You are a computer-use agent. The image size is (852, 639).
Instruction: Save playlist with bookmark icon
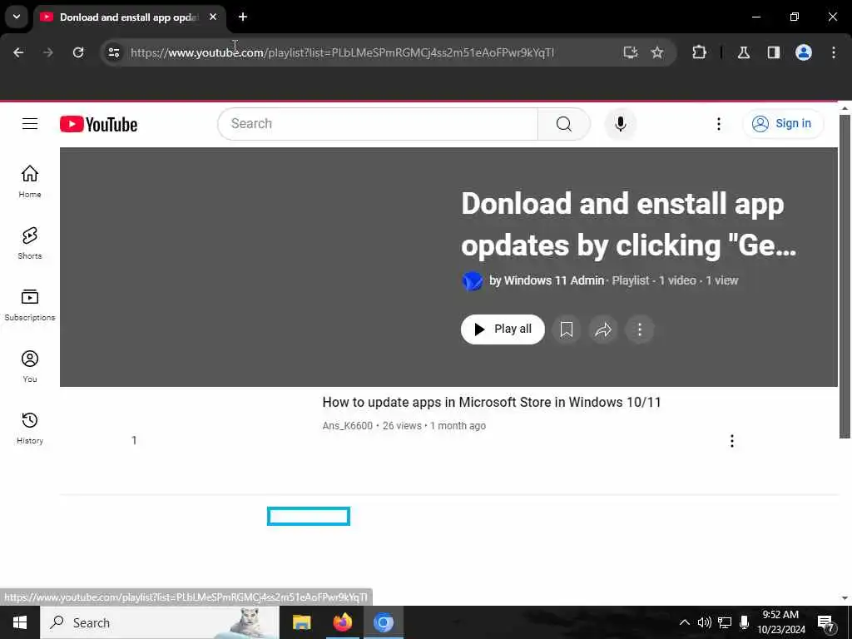566,329
